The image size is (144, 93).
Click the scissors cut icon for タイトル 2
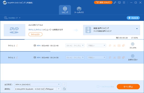click(x=115, y=45)
